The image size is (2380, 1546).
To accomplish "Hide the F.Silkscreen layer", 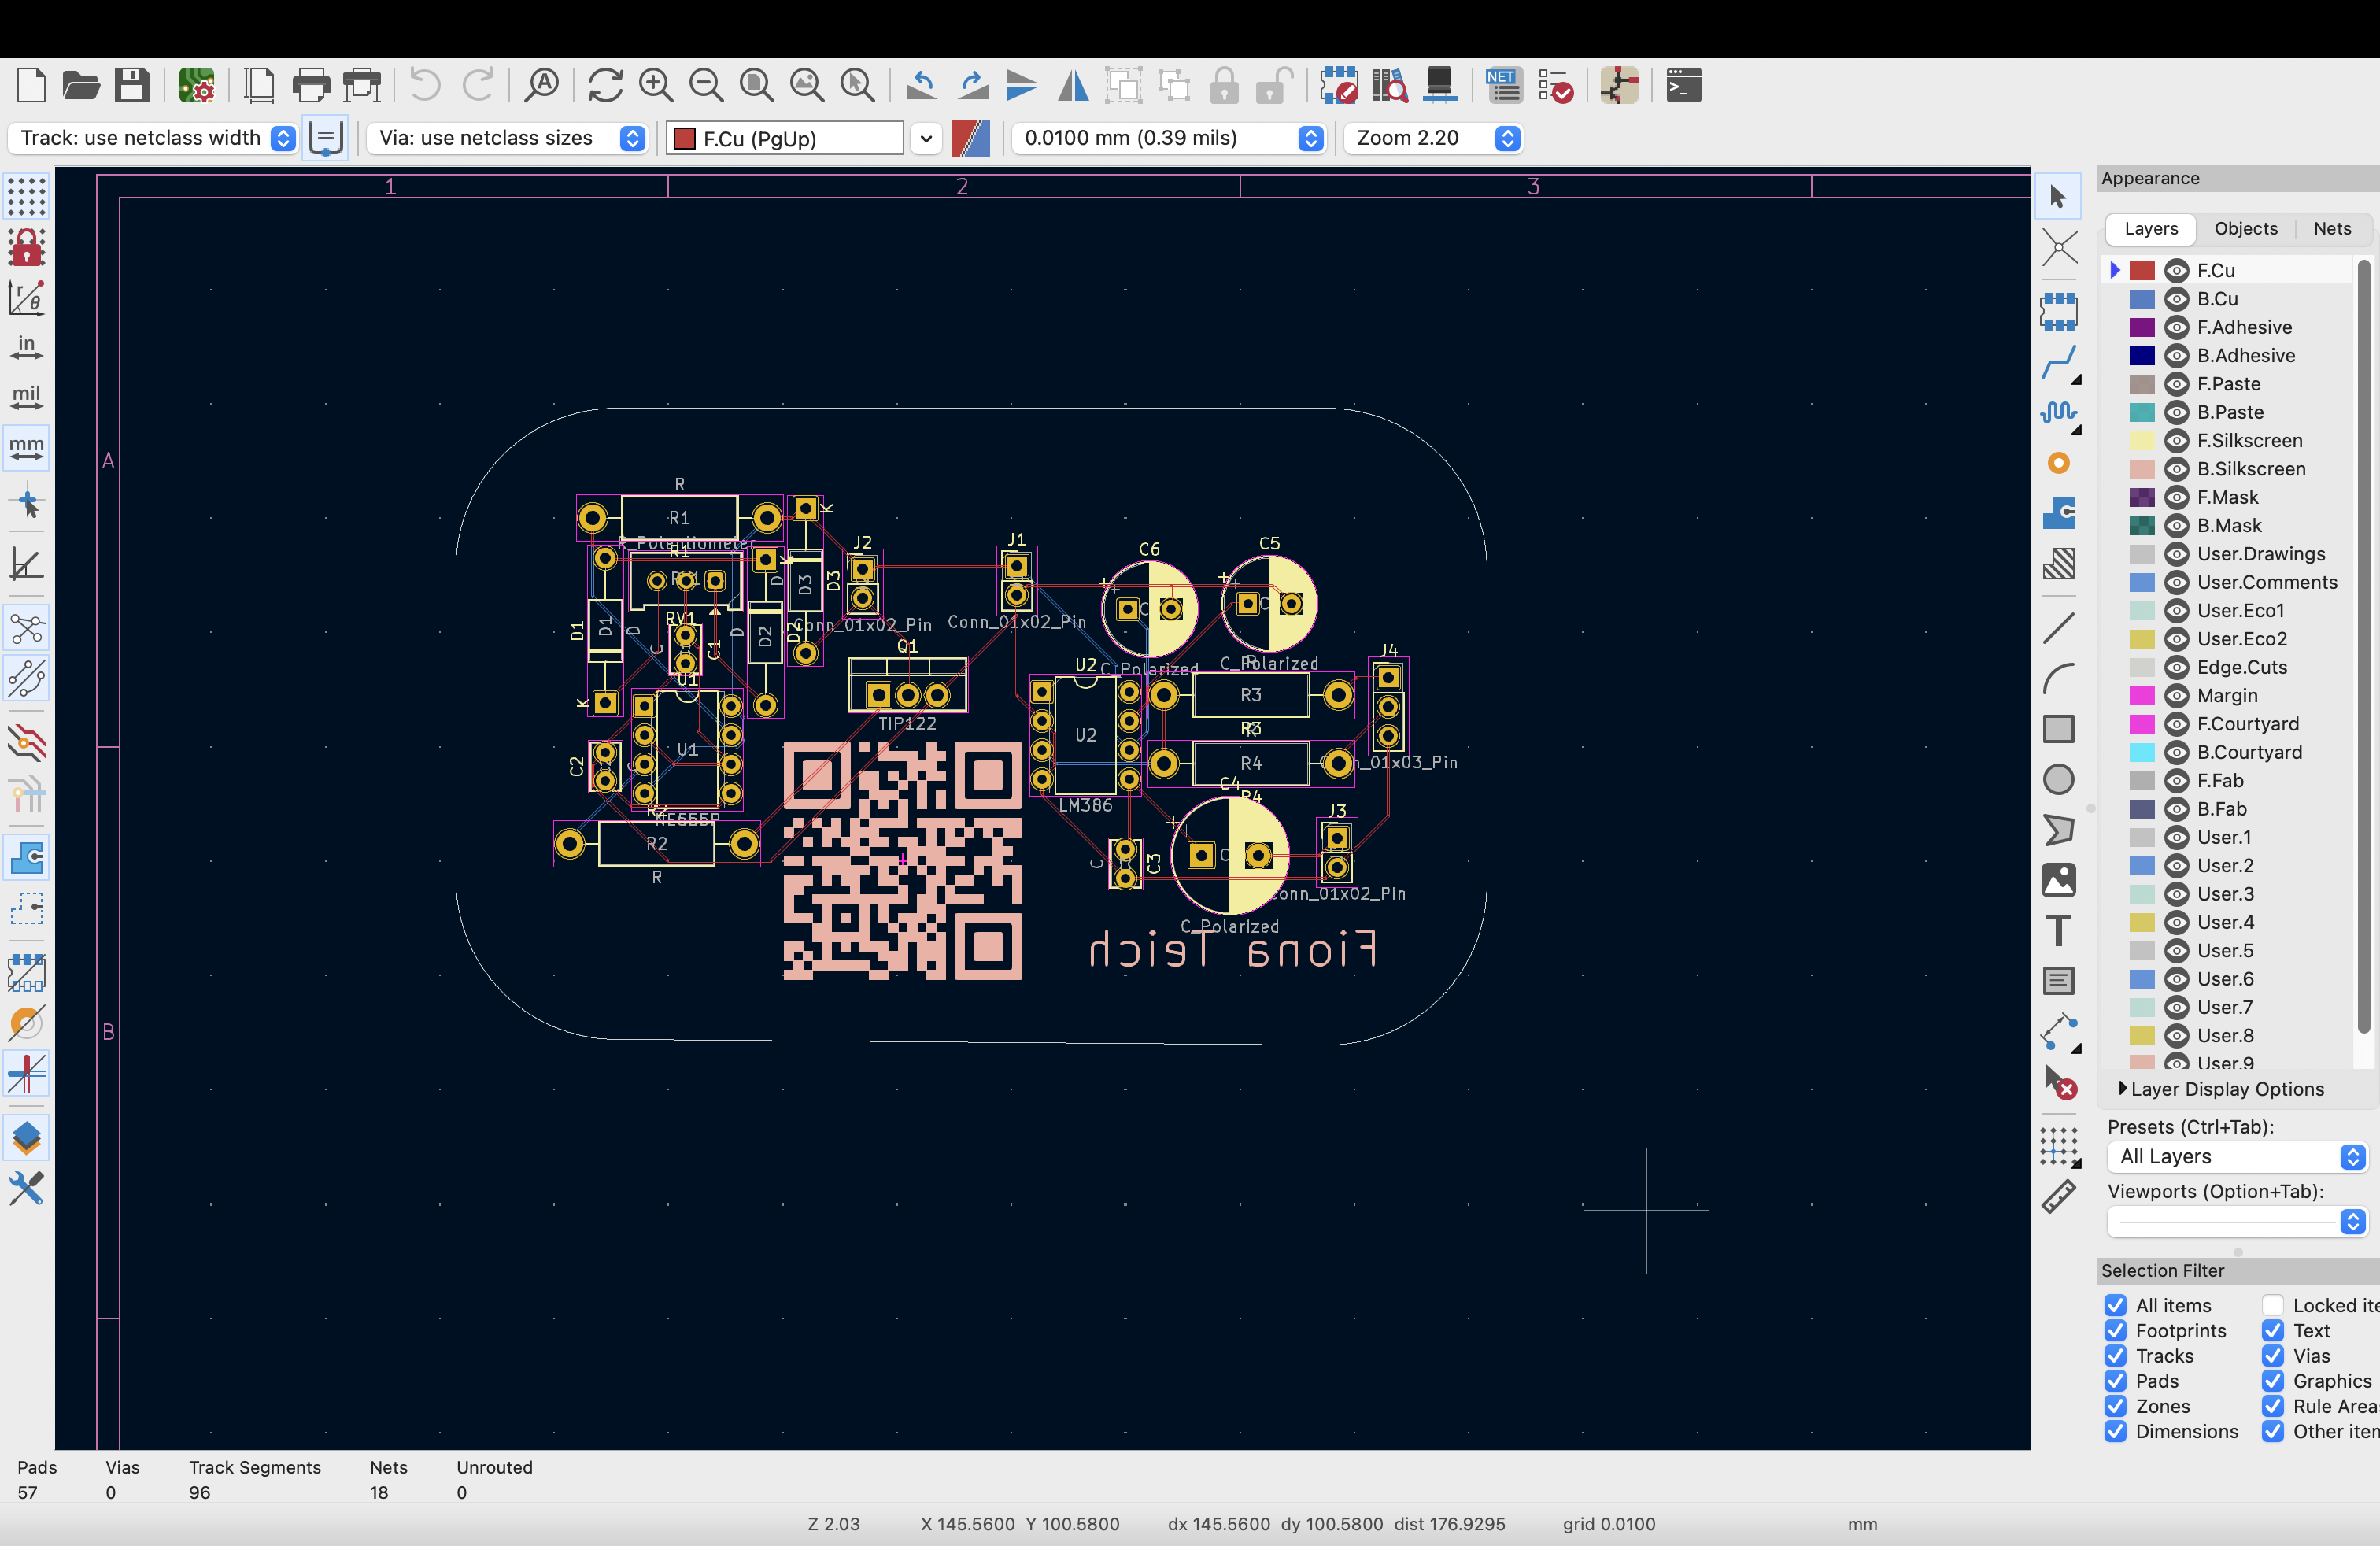I will 2176,441.
